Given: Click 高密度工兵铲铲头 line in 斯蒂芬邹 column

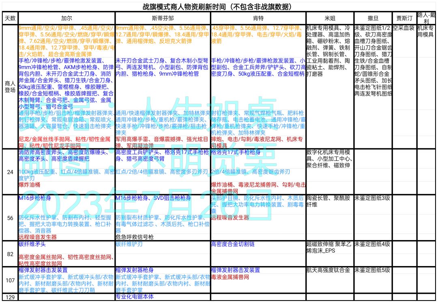Looking at the screenshot, I should coord(162,152).
